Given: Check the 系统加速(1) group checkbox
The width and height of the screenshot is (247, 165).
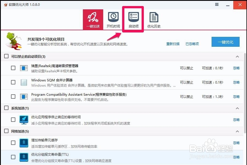Looking at the screenshot, I should pos(6,108).
